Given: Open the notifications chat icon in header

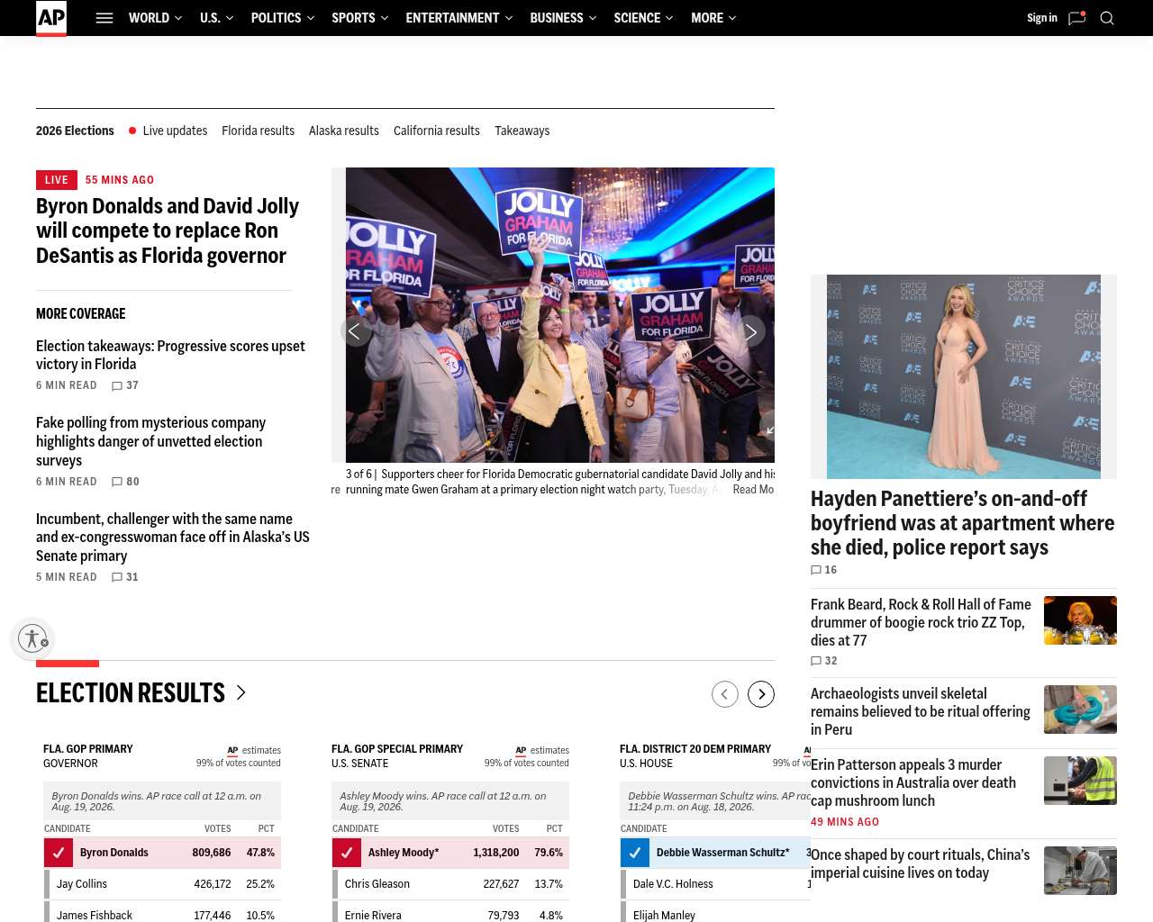Looking at the screenshot, I should click(x=1076, y=18).
